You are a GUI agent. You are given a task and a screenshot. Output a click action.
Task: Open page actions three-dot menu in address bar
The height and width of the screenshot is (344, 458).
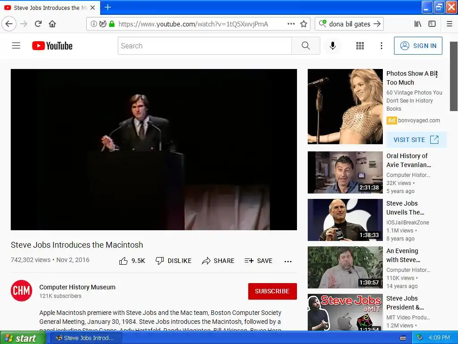click(291, 24)
